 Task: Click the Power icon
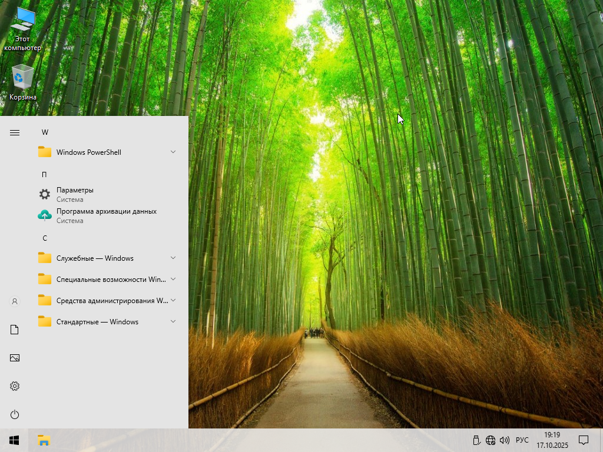coord(15,414)
